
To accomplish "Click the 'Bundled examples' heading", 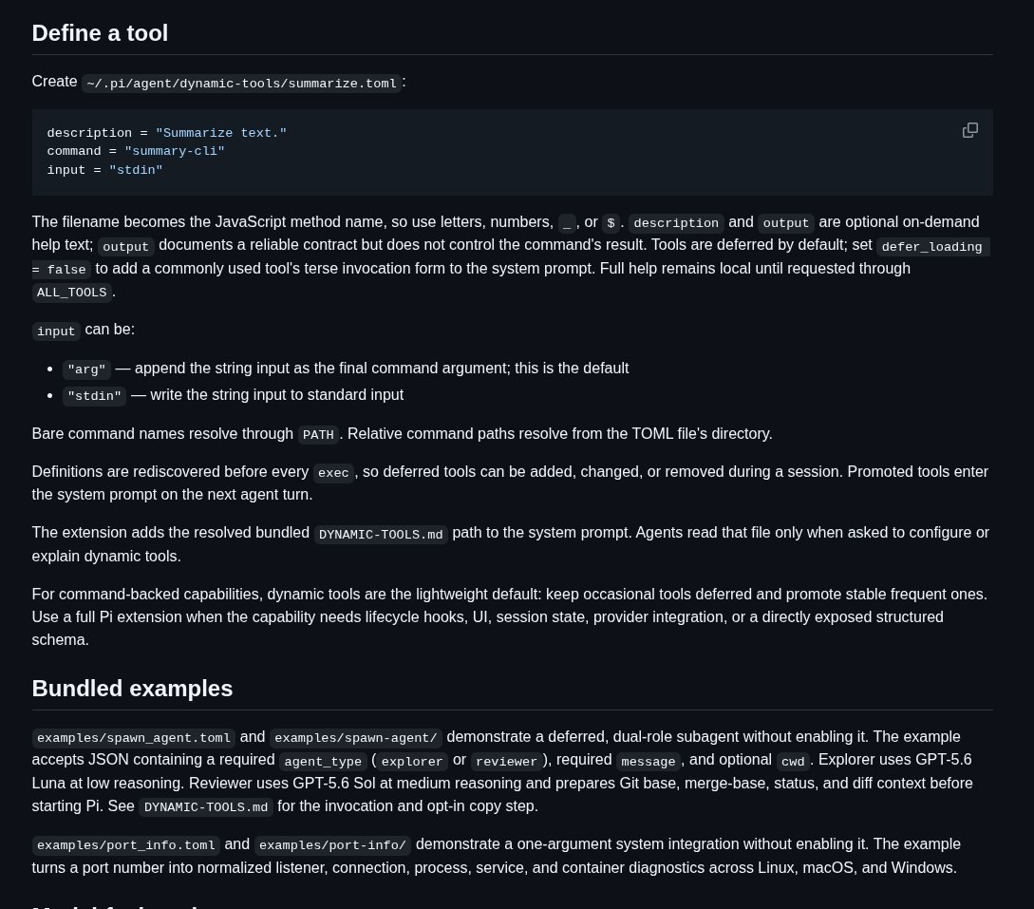I will click(132, 689).
